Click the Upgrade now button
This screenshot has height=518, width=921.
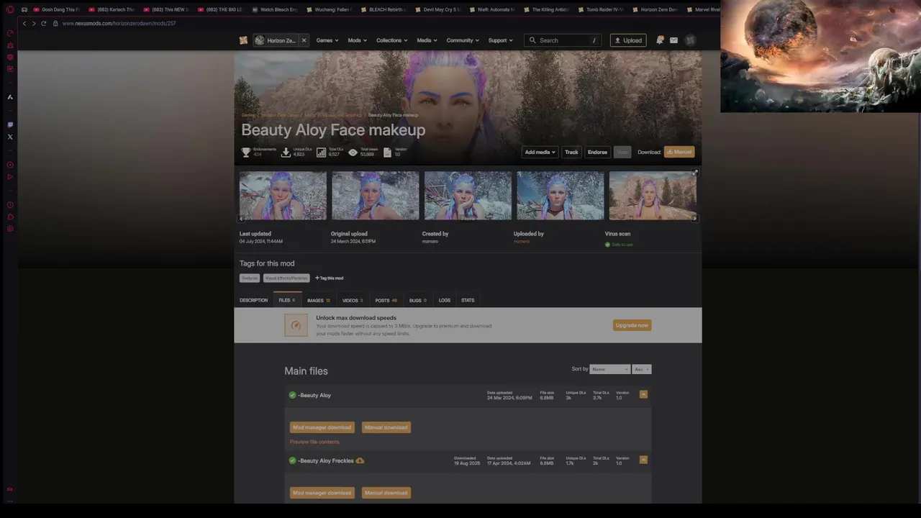pyautogui.click(x=632, y=325)
